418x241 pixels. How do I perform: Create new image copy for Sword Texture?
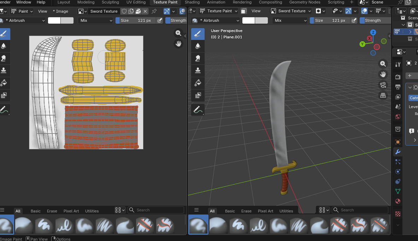pyautogui.click(x=131, y=11)
